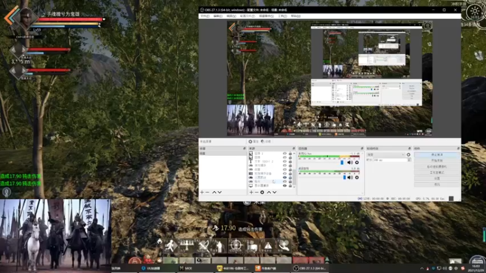Toggle lock on the 视频捕获设备 source
486x273 pixels.
point(290,174)
